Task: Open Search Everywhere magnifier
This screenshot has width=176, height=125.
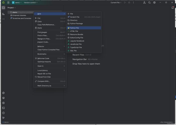Action: (149, 2)
